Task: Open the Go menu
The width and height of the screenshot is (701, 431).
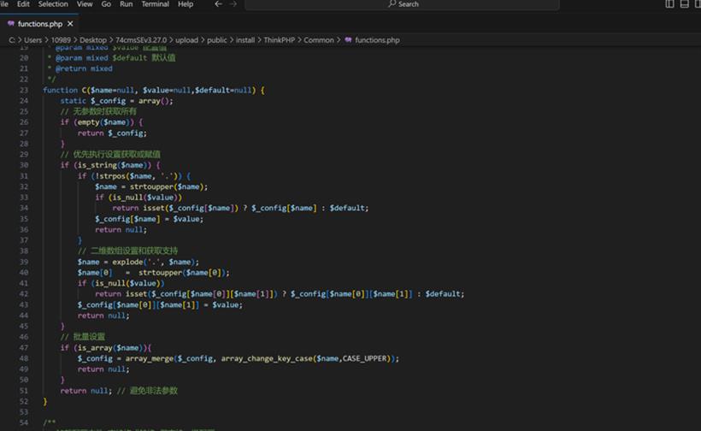Action: pos(106,4)
